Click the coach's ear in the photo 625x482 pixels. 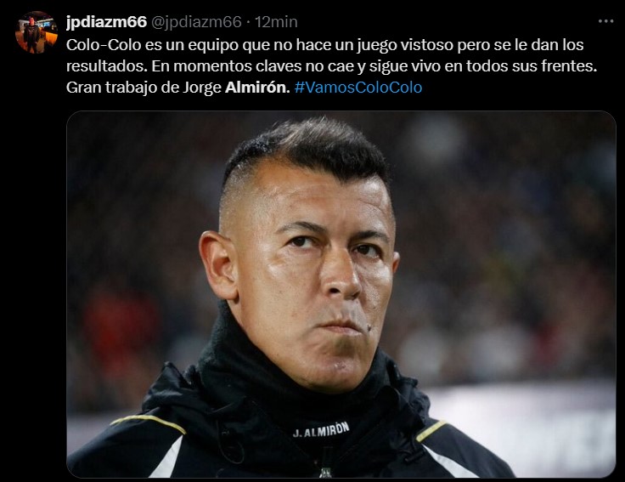[218, 264]
